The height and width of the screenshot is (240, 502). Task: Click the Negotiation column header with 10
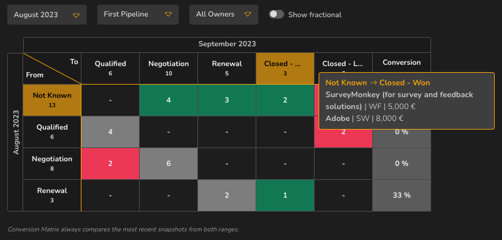click(169, 68)
